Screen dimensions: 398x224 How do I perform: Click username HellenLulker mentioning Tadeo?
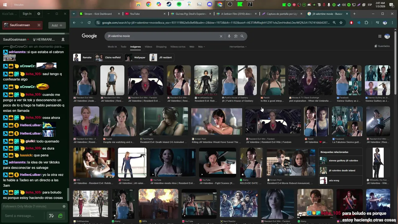coord(31,175)
